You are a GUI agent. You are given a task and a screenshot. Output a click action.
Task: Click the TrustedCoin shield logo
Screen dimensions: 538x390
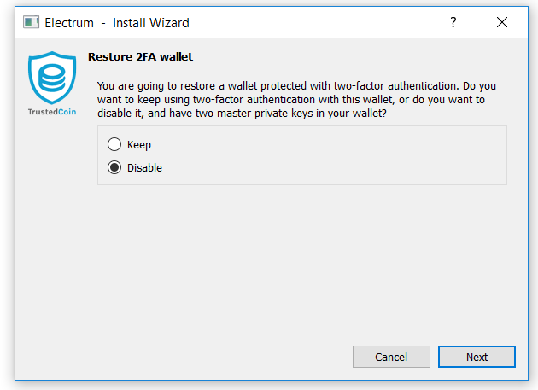(x=52, y=78)
